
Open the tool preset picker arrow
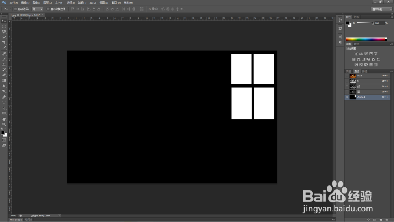tap(11, 9)
